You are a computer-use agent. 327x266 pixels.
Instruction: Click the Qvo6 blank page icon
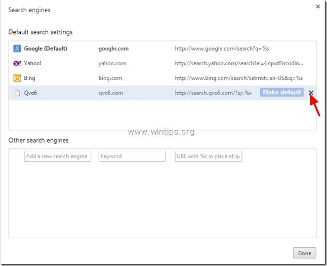(x=17, y=93)
